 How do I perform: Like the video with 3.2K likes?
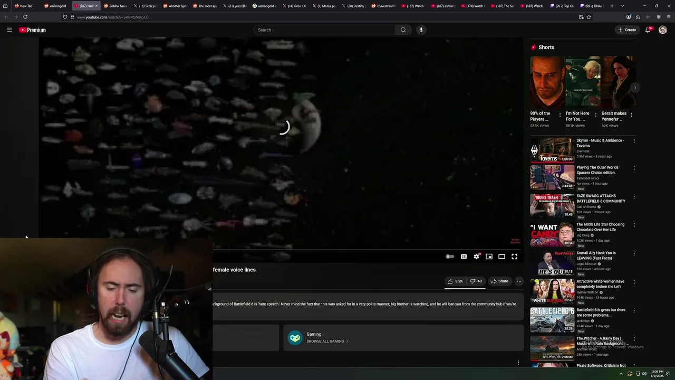(x=455, y=281)
